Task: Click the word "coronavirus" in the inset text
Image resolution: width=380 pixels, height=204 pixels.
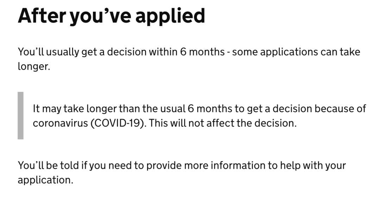Action: tap(61, 123)
